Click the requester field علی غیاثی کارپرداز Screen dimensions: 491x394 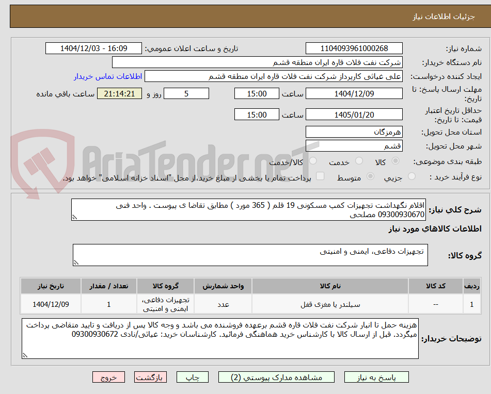(273, 76)
